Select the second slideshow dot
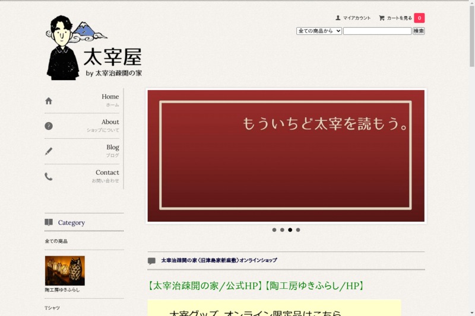475x316 pixels. [x=282, y=230]
